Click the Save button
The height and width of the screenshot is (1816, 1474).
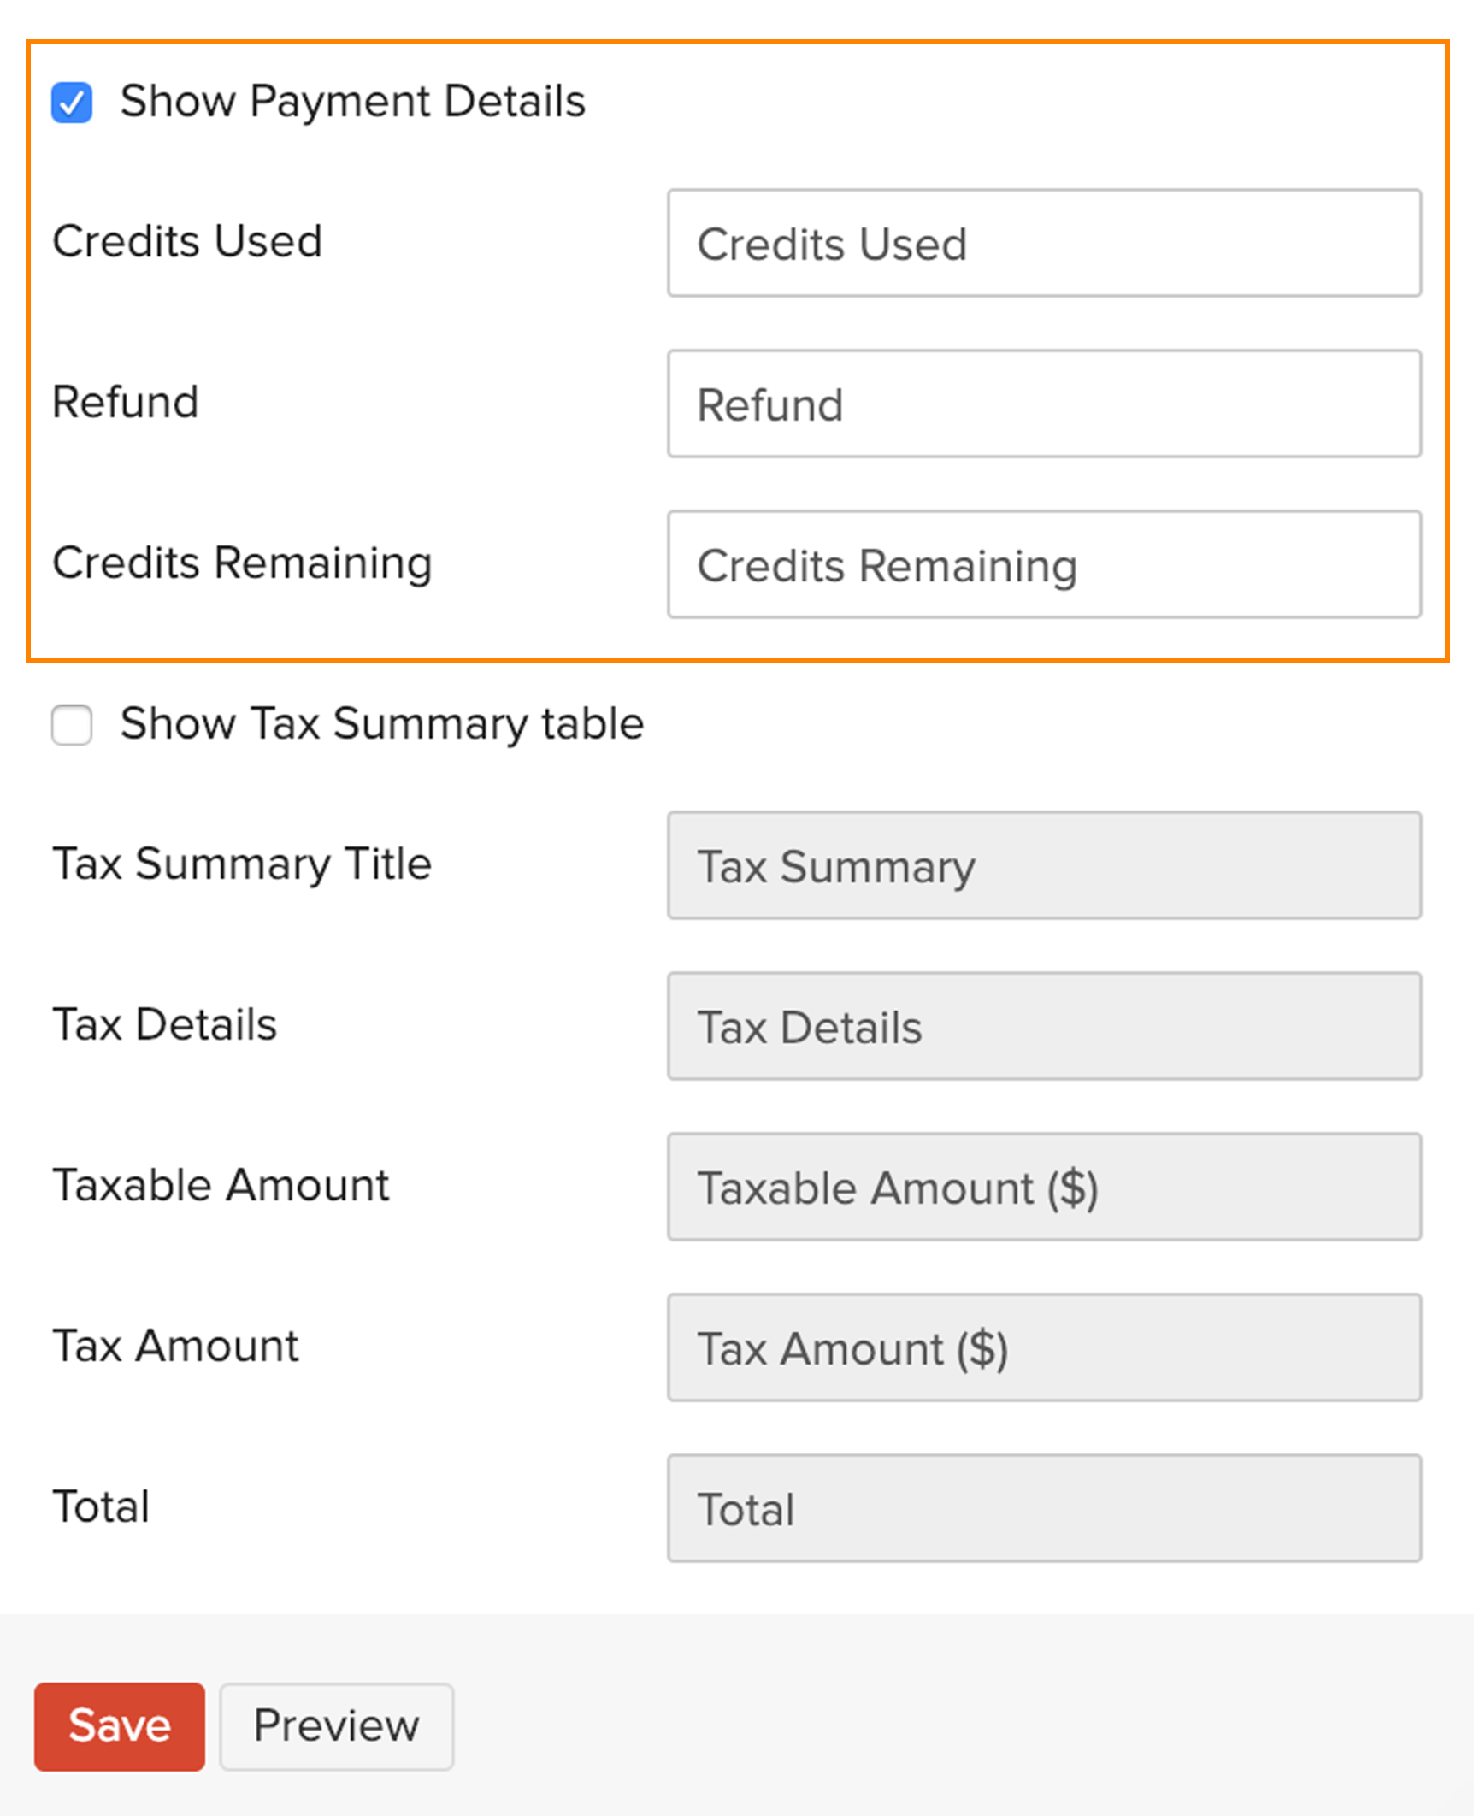pyautogui.click(x=119, y=1725)
